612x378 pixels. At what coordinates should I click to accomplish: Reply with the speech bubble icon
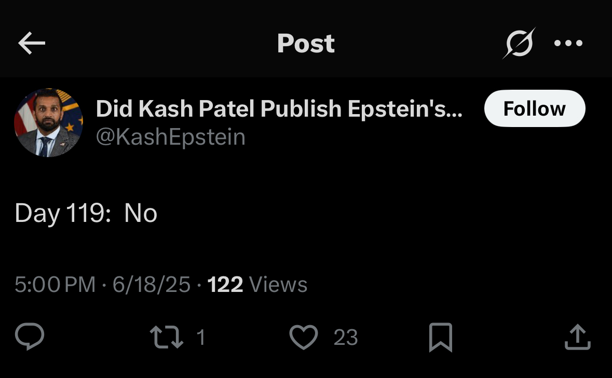tap(30, 337)
